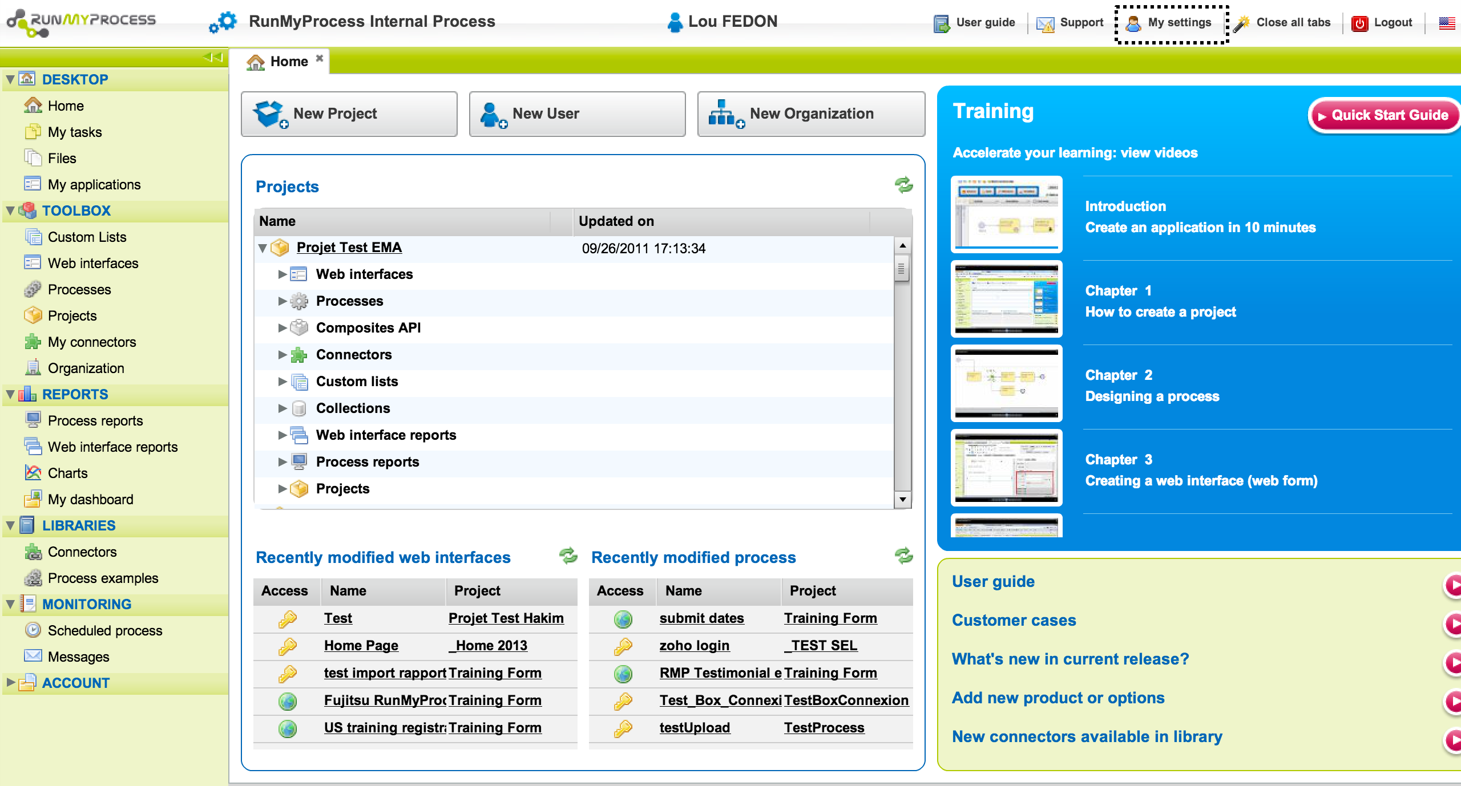Click arrow icon next to User guide link
1461x786 pixels.
(1452, 585)
